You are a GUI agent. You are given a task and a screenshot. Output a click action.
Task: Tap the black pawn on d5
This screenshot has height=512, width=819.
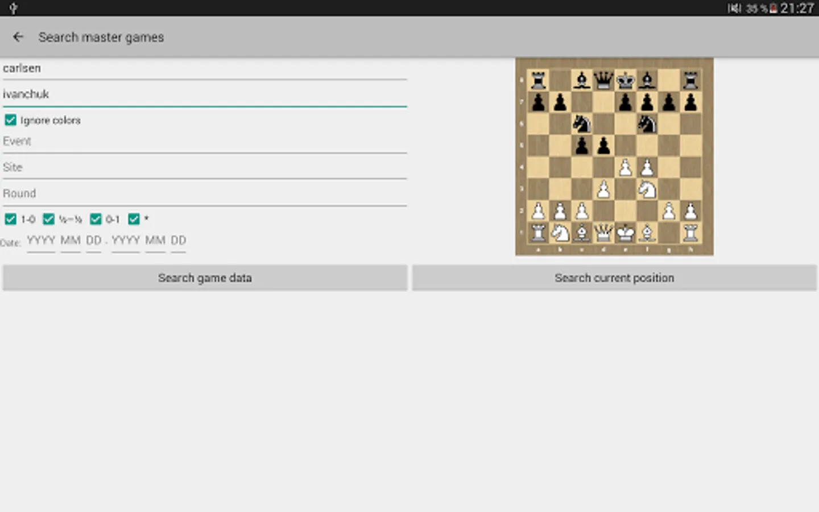pos(603,146)
